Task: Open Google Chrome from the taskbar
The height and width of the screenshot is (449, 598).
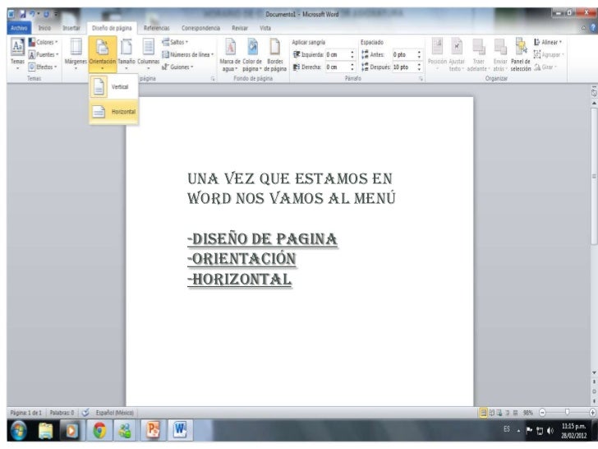Action: pyautogui.click(x=99, y=431)
